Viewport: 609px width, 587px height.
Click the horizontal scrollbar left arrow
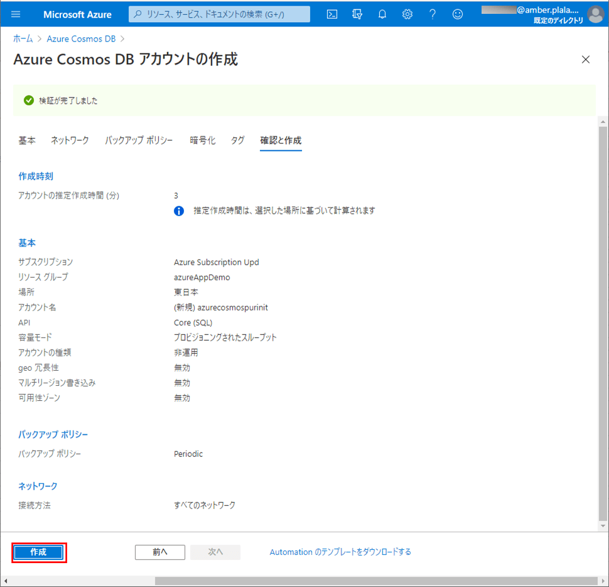[6, 581]
